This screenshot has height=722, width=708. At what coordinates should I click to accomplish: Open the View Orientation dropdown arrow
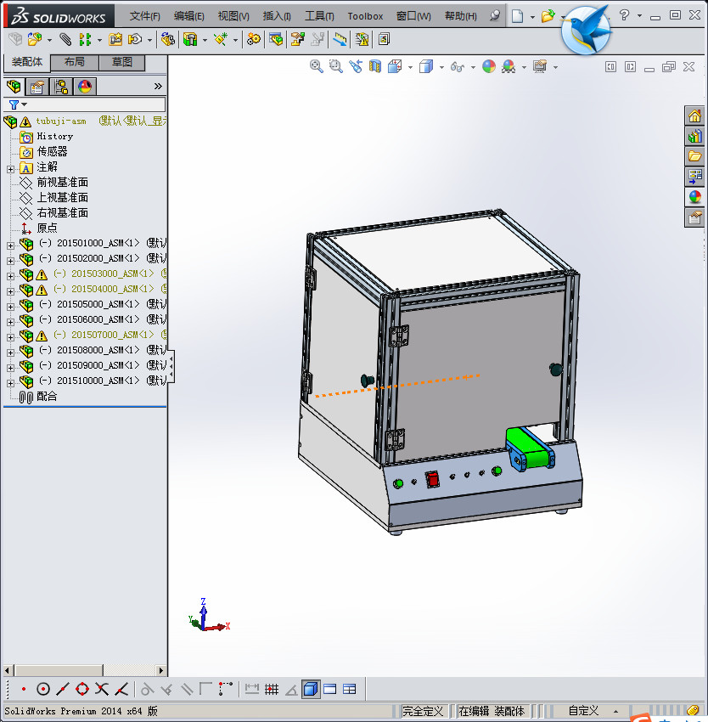click(x=410, y=68)
